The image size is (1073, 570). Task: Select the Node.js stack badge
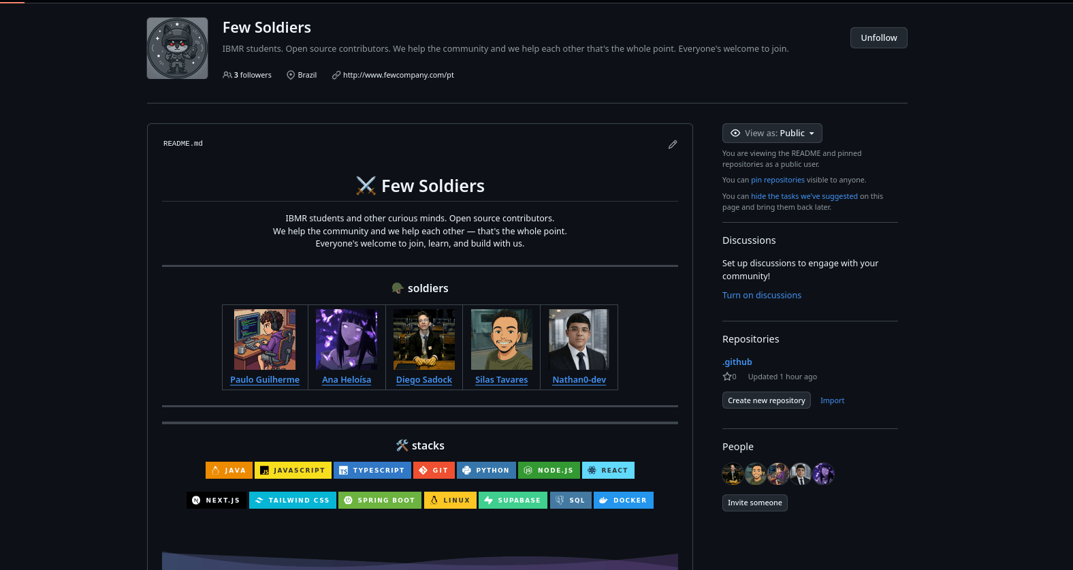[549, 470]
